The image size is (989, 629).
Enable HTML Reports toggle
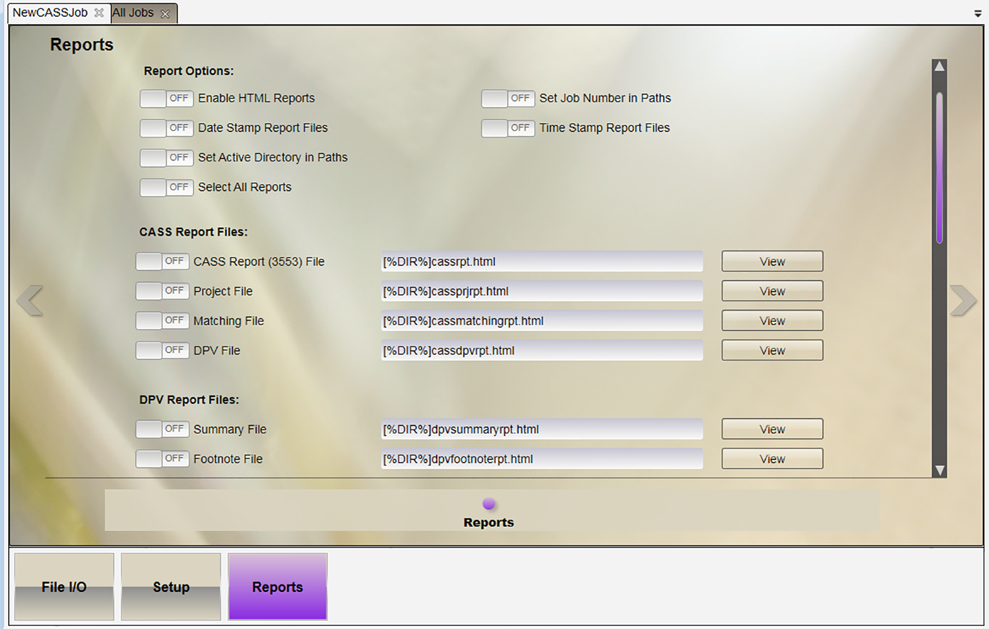(166, 98)
